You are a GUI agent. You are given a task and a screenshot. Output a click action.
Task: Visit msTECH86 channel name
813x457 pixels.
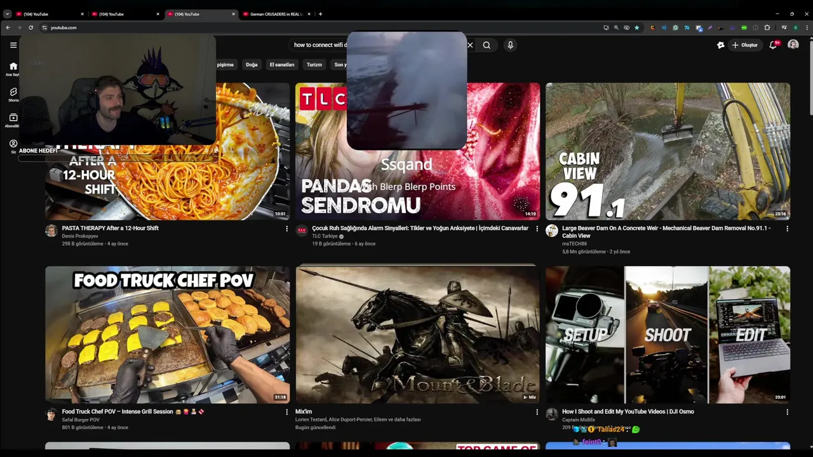click(574, 244)
